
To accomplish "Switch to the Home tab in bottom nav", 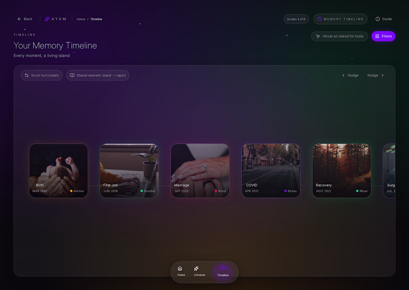I will [x=181, y=271].
